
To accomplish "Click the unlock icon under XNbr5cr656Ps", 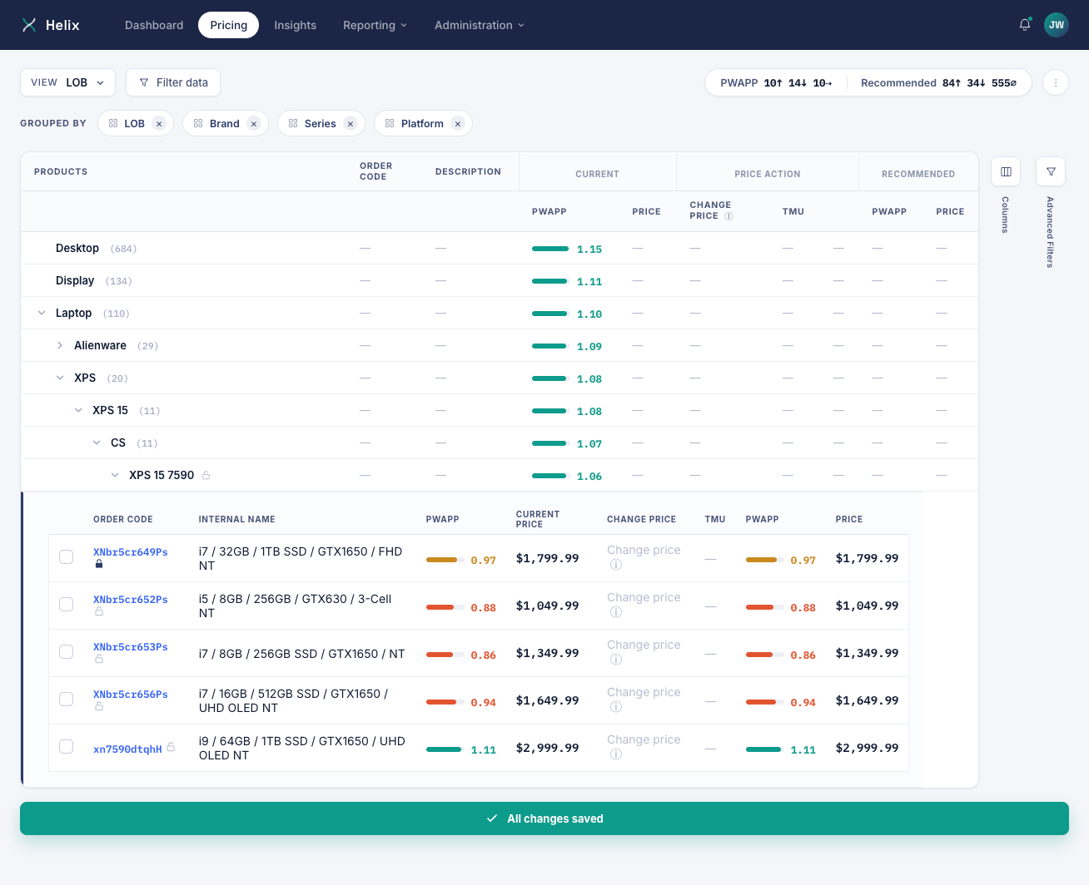I will point(99,706).
